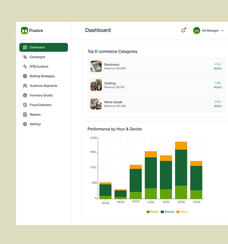Click the 3.8x ROAS value
This screenshot has width=228, height=244.
click(x=218, y=83)
